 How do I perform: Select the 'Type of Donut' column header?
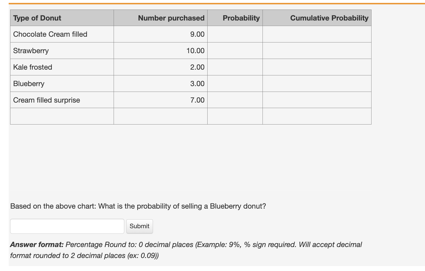click(x=37, y=18)
